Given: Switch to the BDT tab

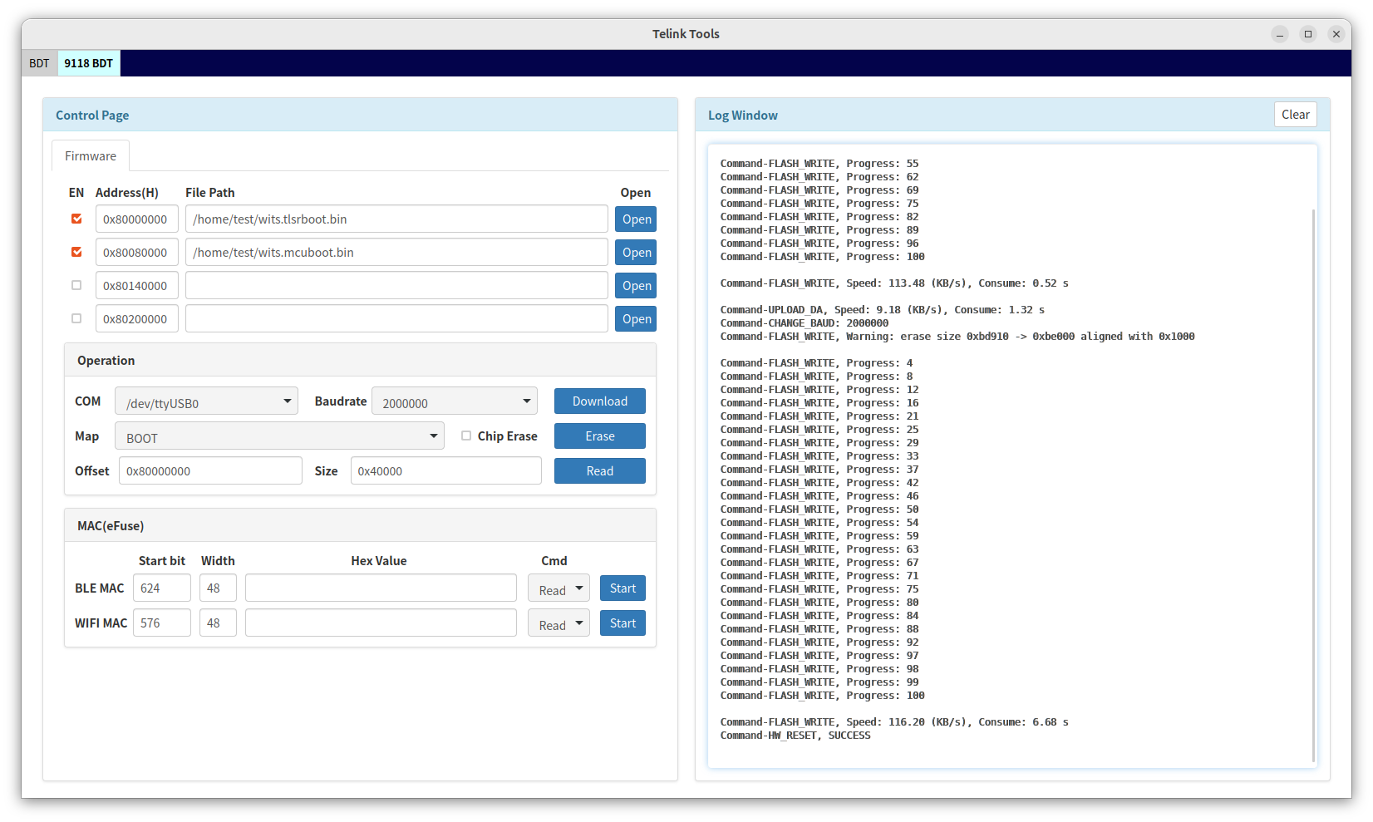Looking at the screenshot, I should tap(39, 63).
